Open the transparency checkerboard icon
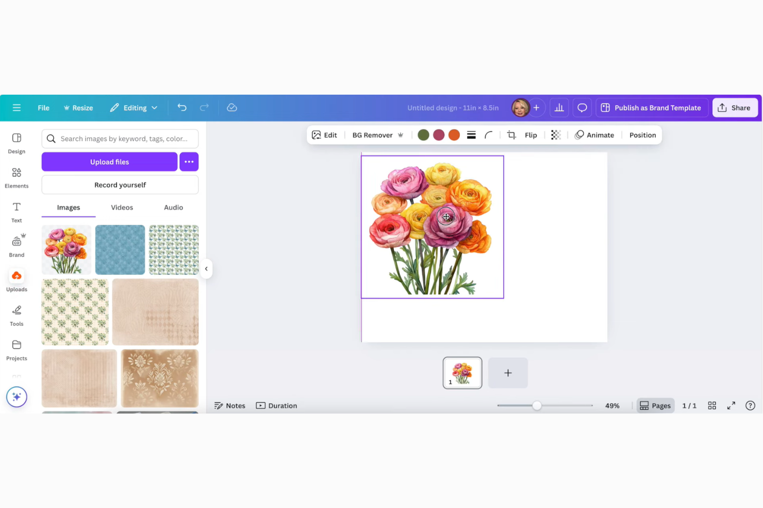This screenshot has width=763, height=508. coord(556,135)
